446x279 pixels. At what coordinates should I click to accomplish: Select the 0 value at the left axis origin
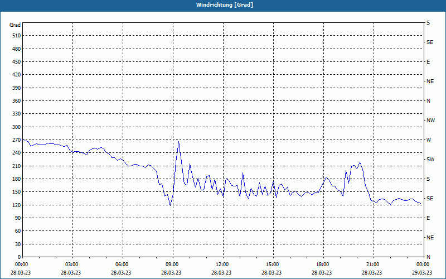coord(19,257)
